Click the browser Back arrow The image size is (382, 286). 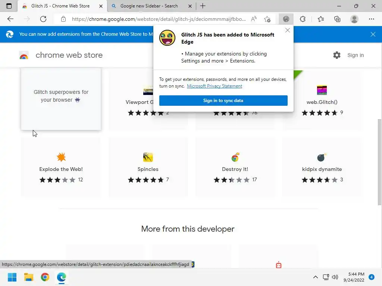click(x=10, y=19)
